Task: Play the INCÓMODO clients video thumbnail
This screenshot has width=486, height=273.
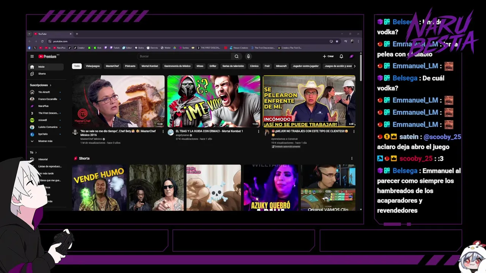Action: tap(309, 101)
